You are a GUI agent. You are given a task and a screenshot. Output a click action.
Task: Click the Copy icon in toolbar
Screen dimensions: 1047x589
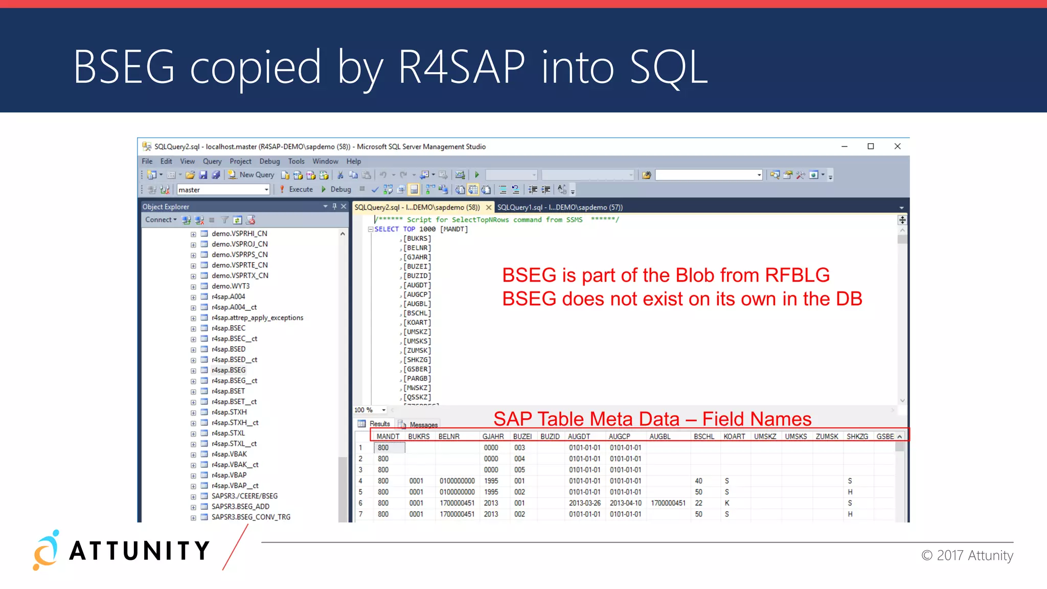pos(353,175)
